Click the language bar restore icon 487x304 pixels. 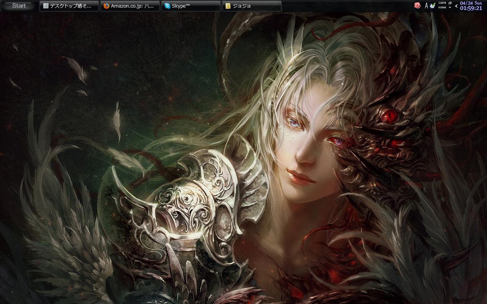450,3
